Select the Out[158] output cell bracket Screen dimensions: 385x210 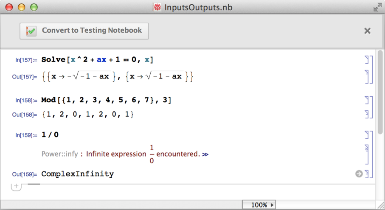[x=367, y=115]
